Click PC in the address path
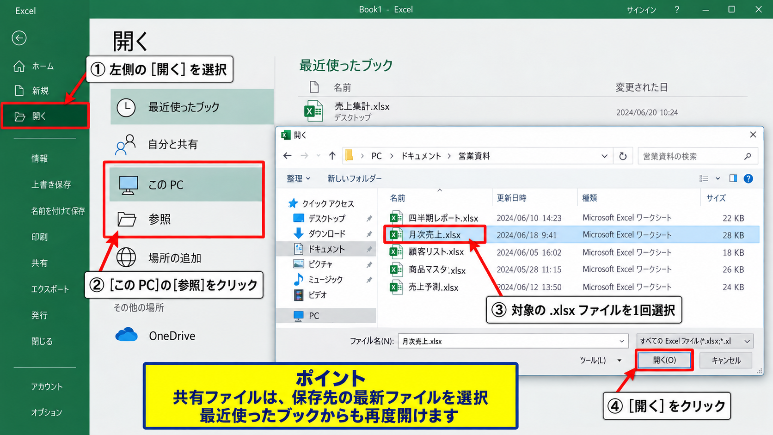The height and width of the screenshot is (435, 773). tap(377, 156)
